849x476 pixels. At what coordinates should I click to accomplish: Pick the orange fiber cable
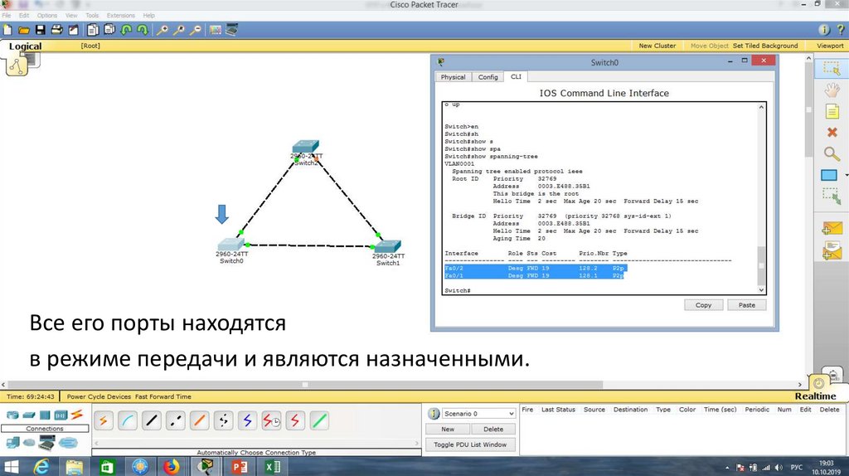click(x=199, y=420)
